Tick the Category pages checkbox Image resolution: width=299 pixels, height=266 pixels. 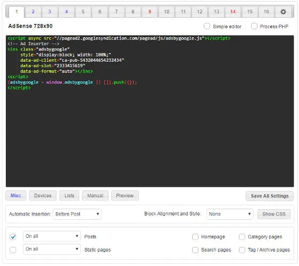click(242, 237)
